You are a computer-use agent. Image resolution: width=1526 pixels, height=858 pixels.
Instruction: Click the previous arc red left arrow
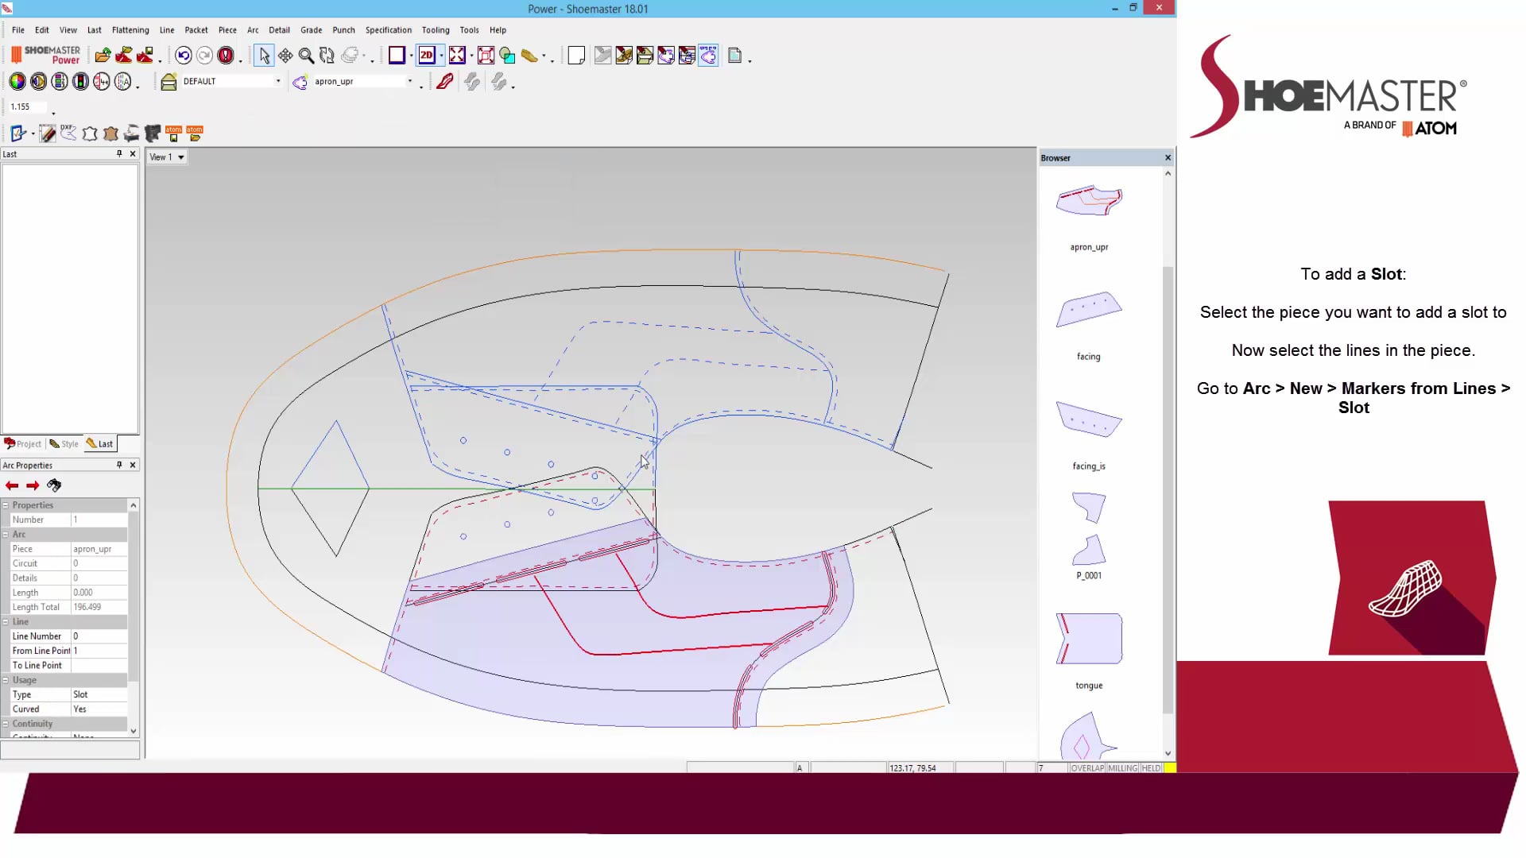pyautogui.click(x=12, y=486)
